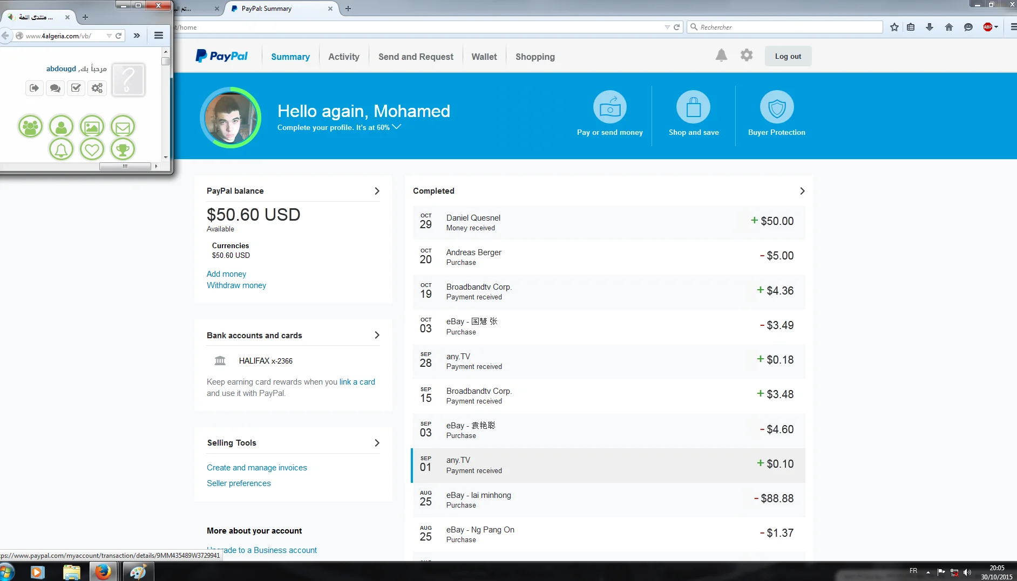Expand the Bank accounts and cards arrow

pyautogui.click(x=377, y=335)
